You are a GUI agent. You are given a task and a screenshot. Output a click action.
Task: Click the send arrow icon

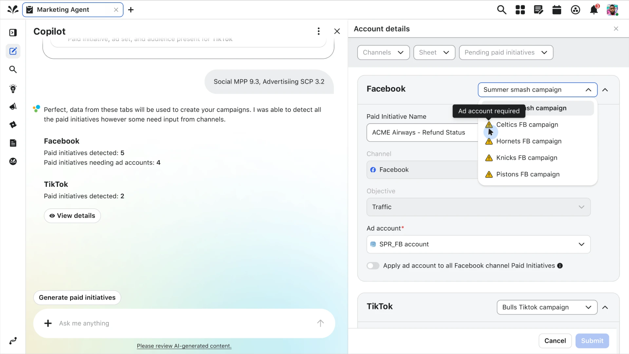320,323
